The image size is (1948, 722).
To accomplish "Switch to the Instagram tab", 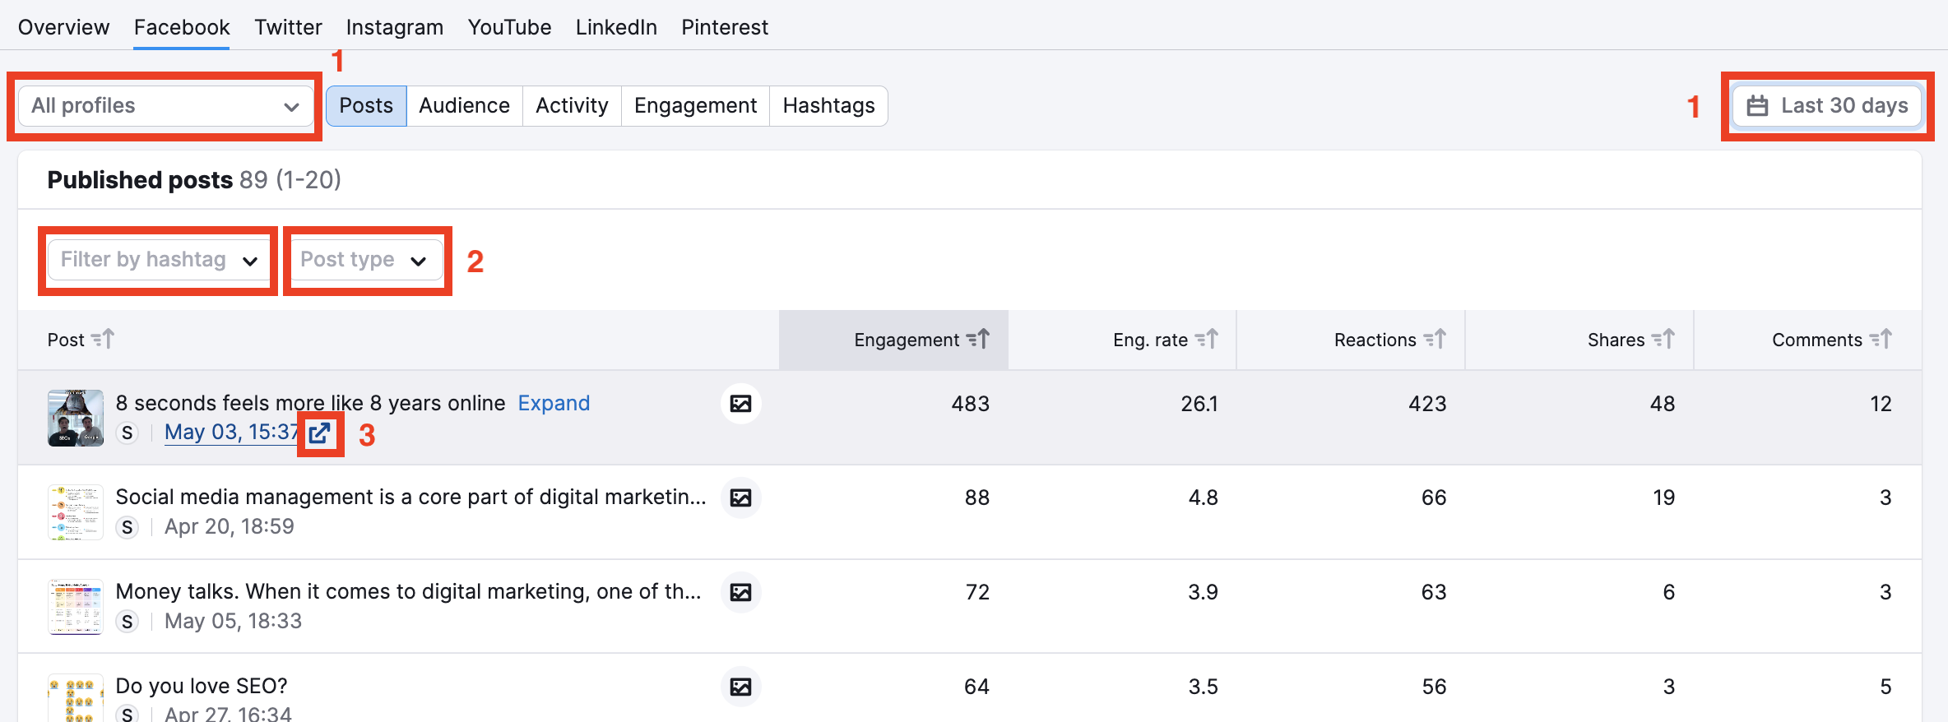I will pyautogui.click(x=394, y=28).
